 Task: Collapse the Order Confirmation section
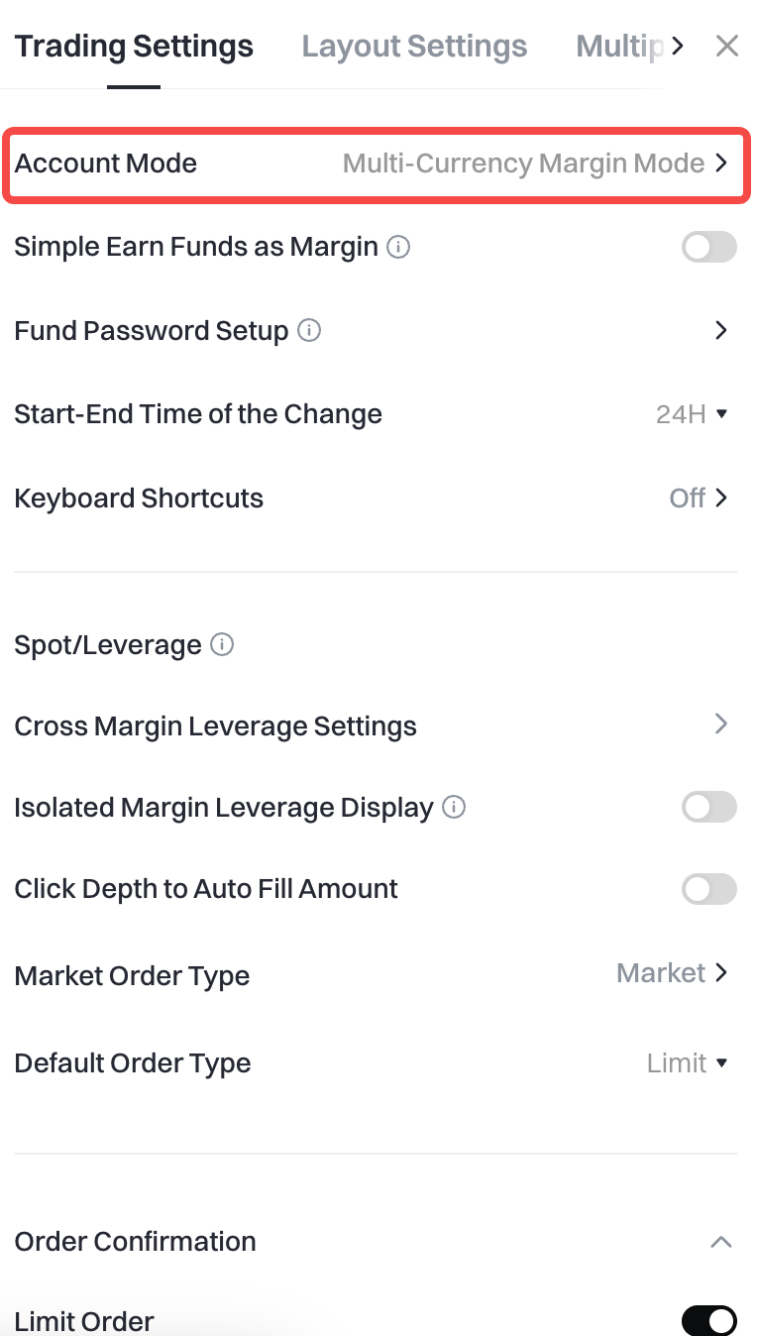click(721, 1242)
